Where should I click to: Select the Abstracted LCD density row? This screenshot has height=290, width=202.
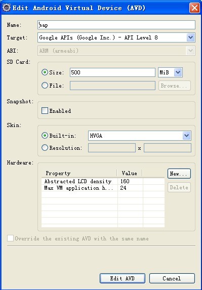point(103,181)
